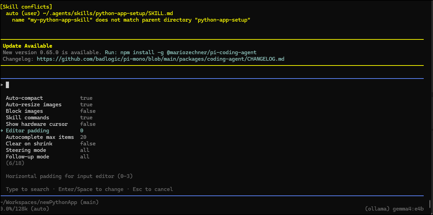This screenshot has height=215, width=433.
Task: Click the terminal scrollbar at right edge
Action: (430, 204)
